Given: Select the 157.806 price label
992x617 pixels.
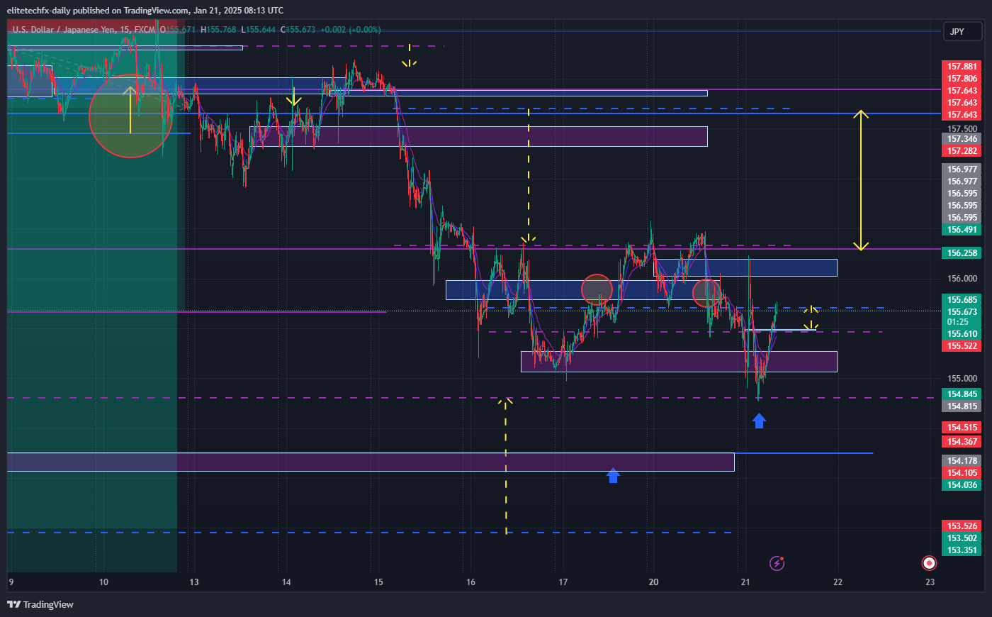Looking at the screenshot, I should click(x=962, y=79).
